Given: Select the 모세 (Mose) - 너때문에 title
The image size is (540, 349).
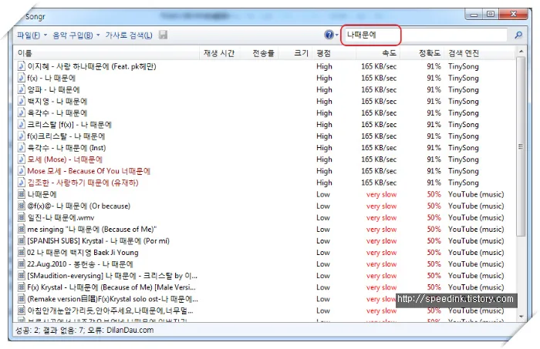Looking at the screenshot, I should [65, 159].
